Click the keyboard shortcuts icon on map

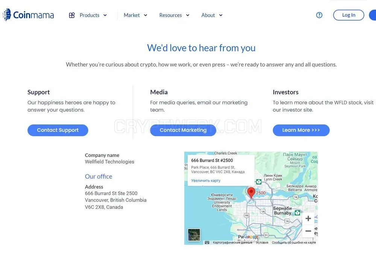coord(207,242)
